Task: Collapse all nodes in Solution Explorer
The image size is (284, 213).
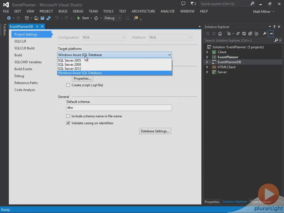Action: point(250,34)
